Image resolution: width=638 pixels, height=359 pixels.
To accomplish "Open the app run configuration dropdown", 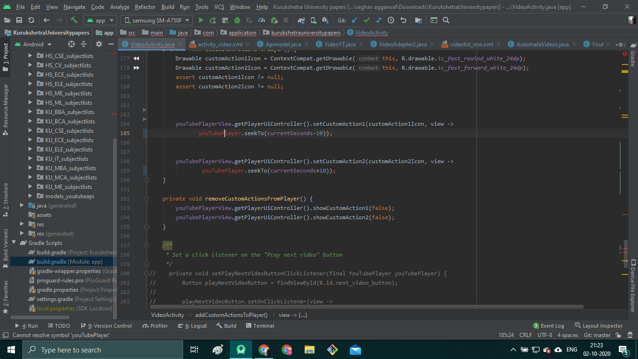I will [x=100, y=20].
